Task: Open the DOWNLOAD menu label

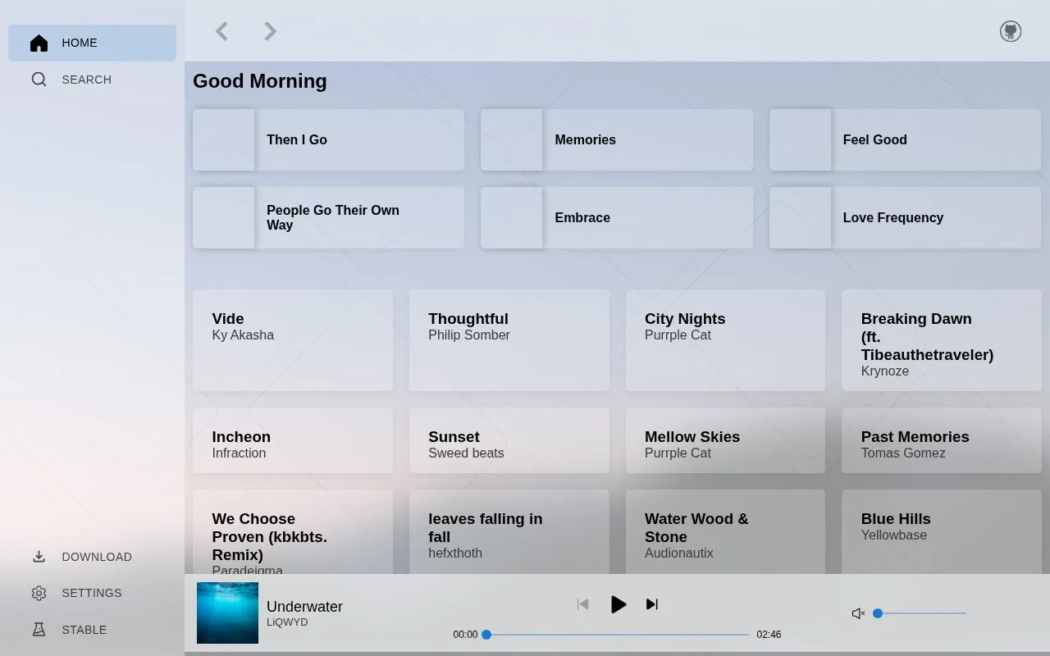Action: (97, 557)
